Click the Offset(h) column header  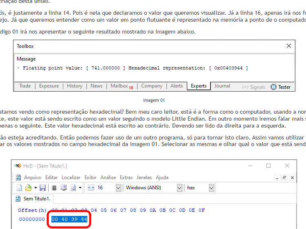[32, 210]
